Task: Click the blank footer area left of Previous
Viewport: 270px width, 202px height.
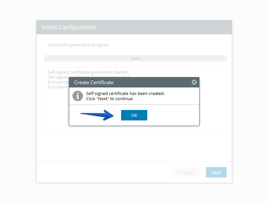Action: 103,172
